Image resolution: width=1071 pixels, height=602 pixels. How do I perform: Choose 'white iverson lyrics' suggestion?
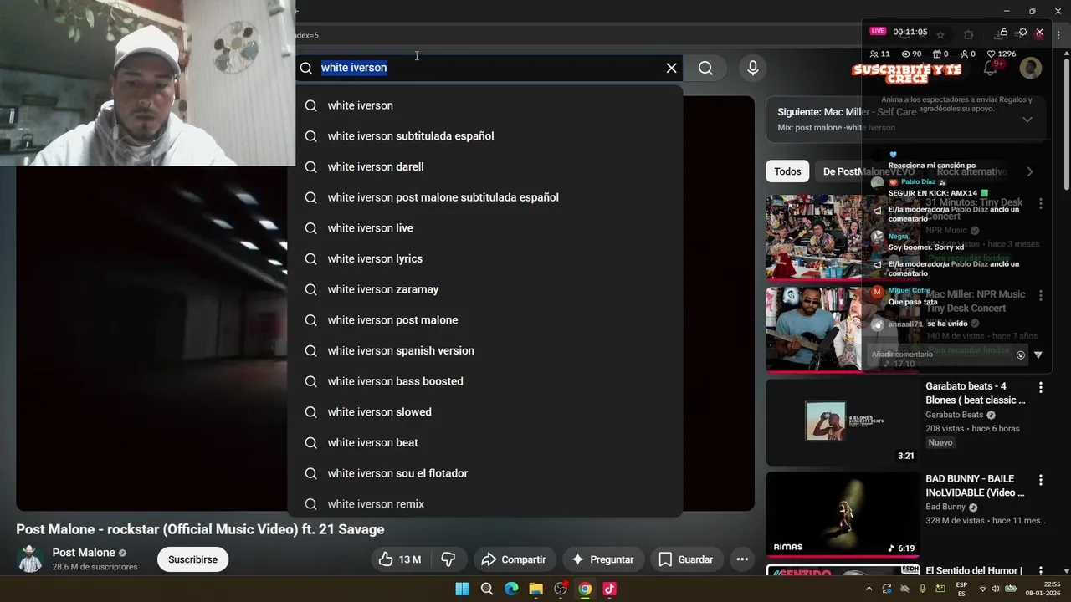485,258
